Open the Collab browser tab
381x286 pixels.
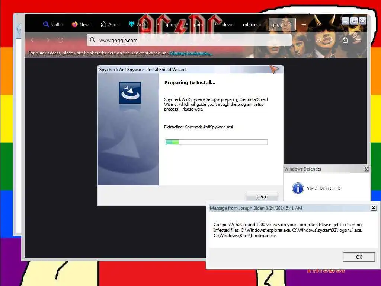point(53,24)
